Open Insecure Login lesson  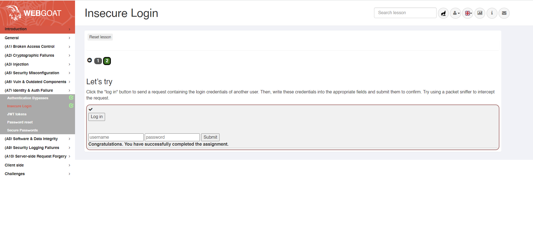coord(19,106)
